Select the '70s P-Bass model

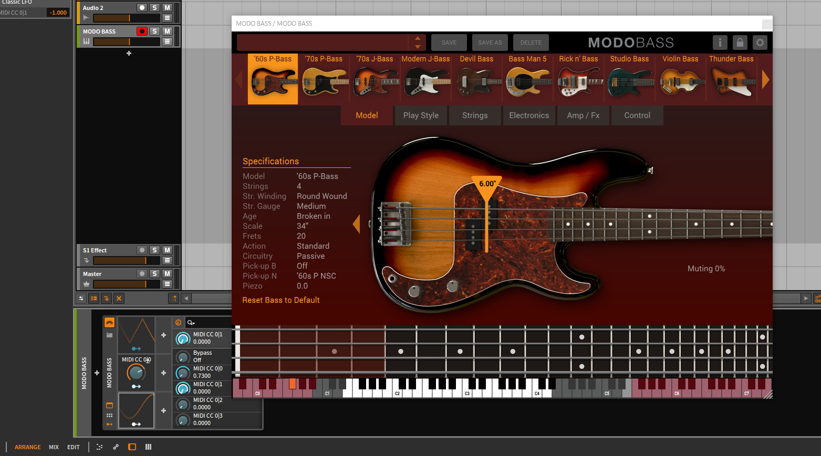pos(324,79)
